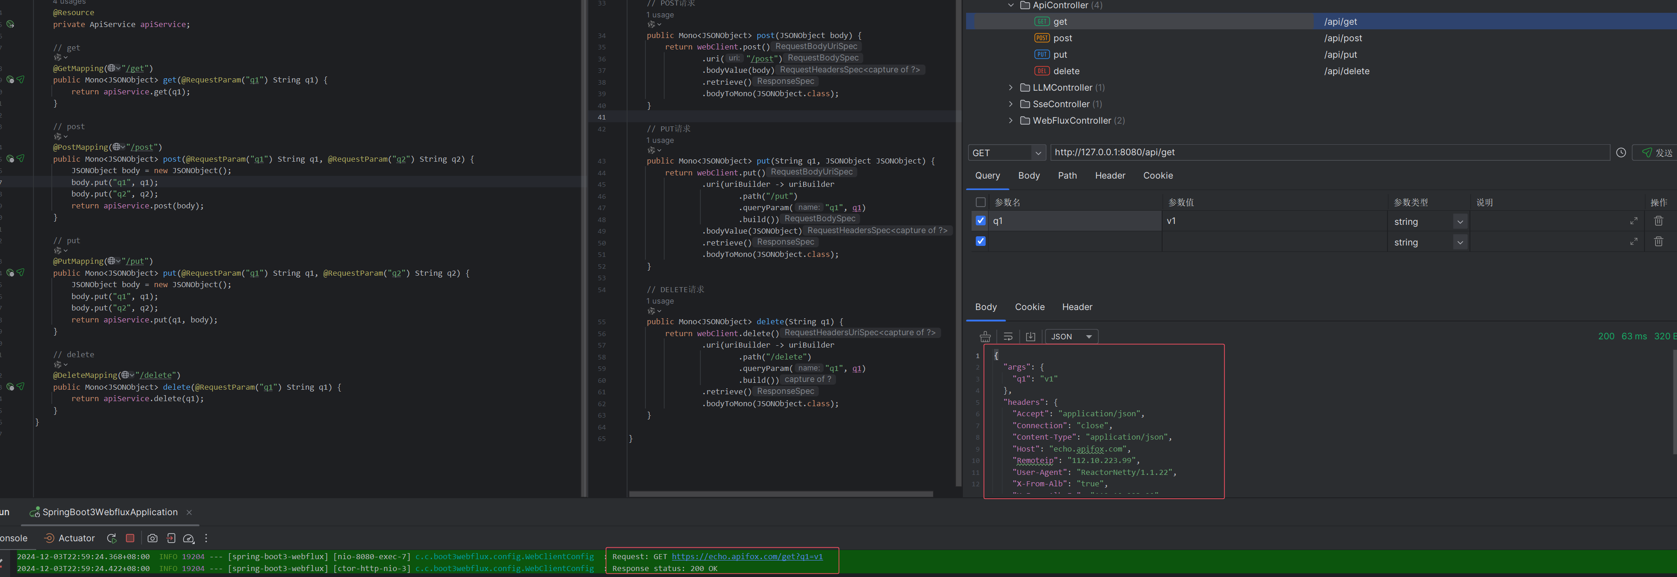This screenshot has height=577, width=1677.
Task: Click the save response download icon
Action: click(1031, 336)
